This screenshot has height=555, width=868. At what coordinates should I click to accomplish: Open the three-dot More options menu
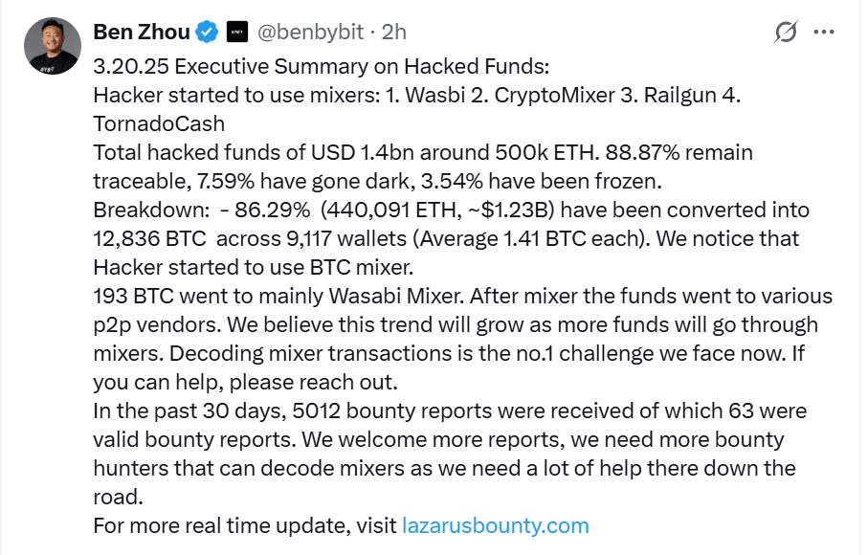(x=824, y=33)
